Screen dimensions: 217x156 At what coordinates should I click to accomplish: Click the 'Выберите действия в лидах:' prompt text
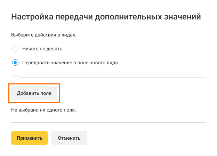(x=43, y=35)
